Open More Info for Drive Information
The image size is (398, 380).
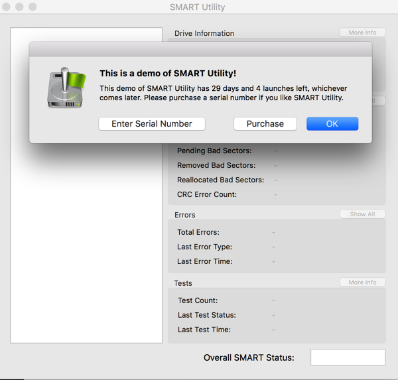pyautogui.click(x=362, y=32)
